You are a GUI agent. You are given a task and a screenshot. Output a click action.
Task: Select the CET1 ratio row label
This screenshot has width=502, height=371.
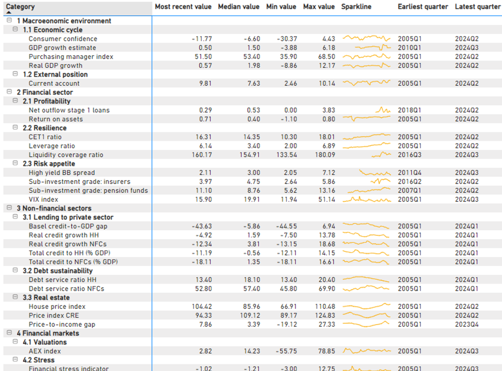[45, 137]
